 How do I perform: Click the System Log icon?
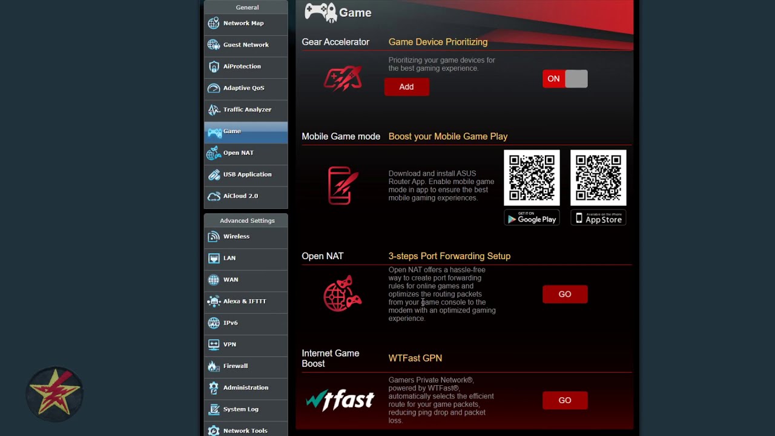click(214, 409)
